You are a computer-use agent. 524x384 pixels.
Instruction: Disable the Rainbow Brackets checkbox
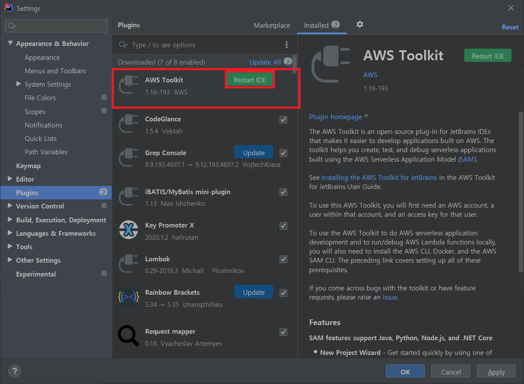click(x=283, y=293)
